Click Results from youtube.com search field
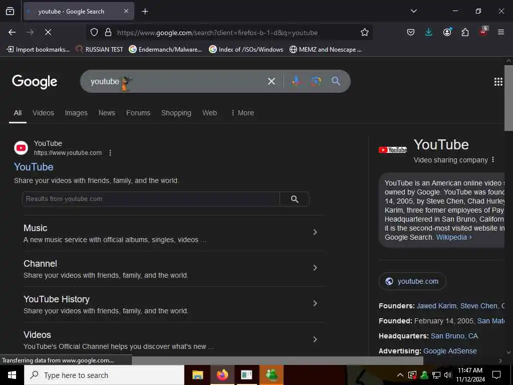 (151, 199)
